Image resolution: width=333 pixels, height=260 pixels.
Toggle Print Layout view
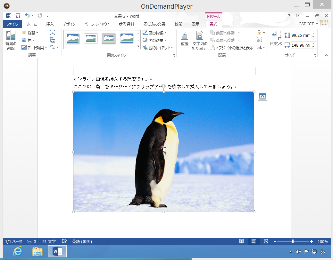[x=253, y=241]
